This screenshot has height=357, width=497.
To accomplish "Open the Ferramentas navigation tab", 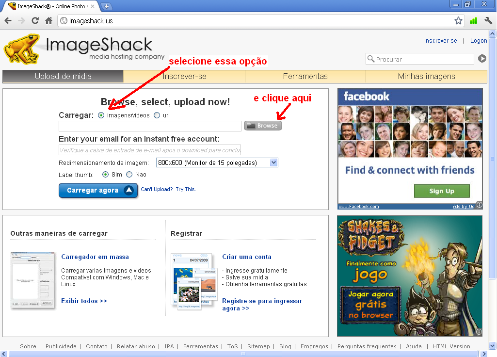I will (305, 77).
